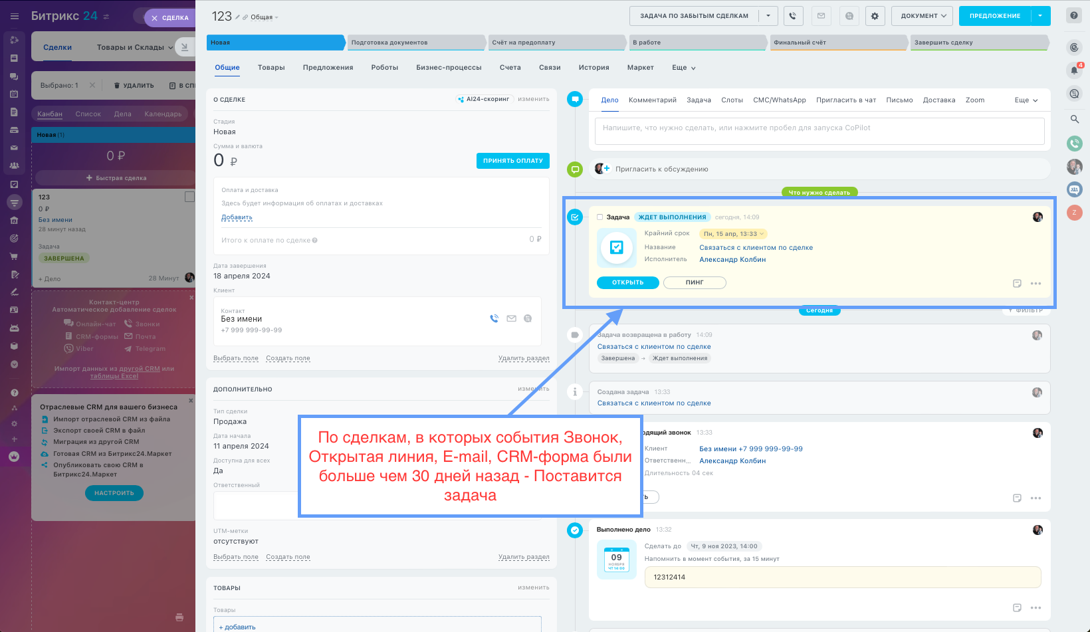
Task: Open the task card three-dots menu
Action: (1035, 284)
